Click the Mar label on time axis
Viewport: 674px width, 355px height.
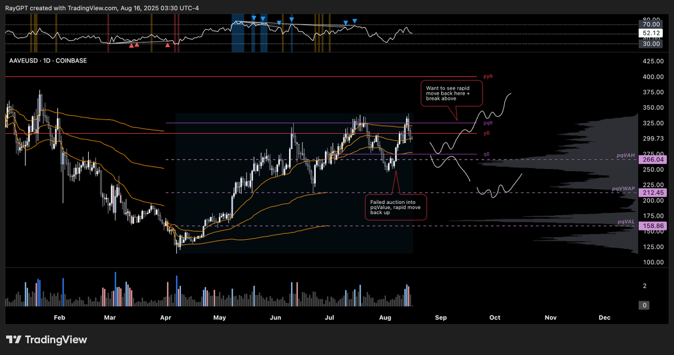(x=110, y=317)
